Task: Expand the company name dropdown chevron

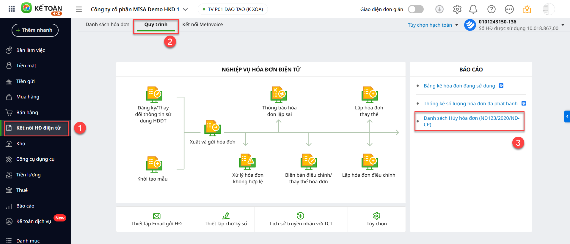Action: (x=186, y=9)
